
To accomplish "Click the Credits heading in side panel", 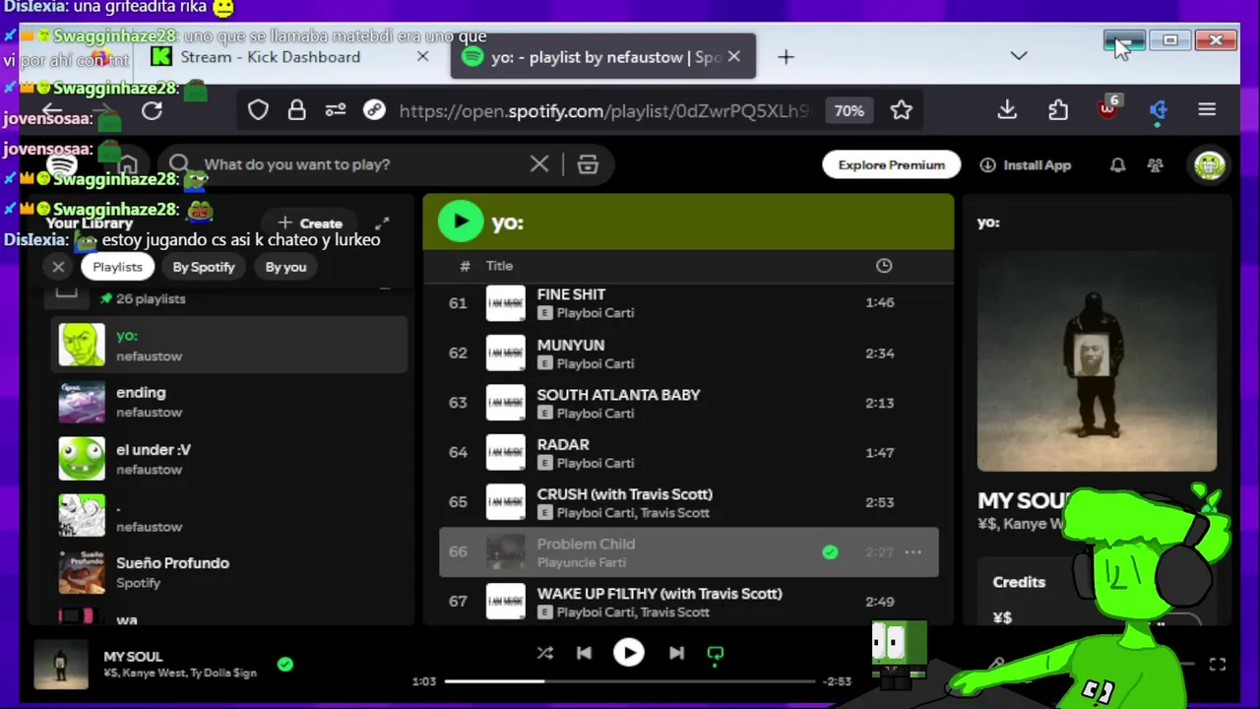I will point(1019,582).
